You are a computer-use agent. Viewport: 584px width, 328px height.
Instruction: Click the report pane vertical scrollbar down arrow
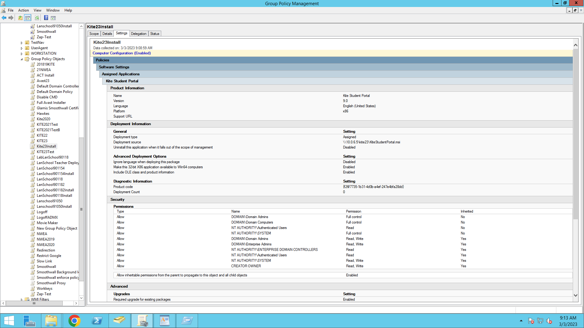coord(575,295)
